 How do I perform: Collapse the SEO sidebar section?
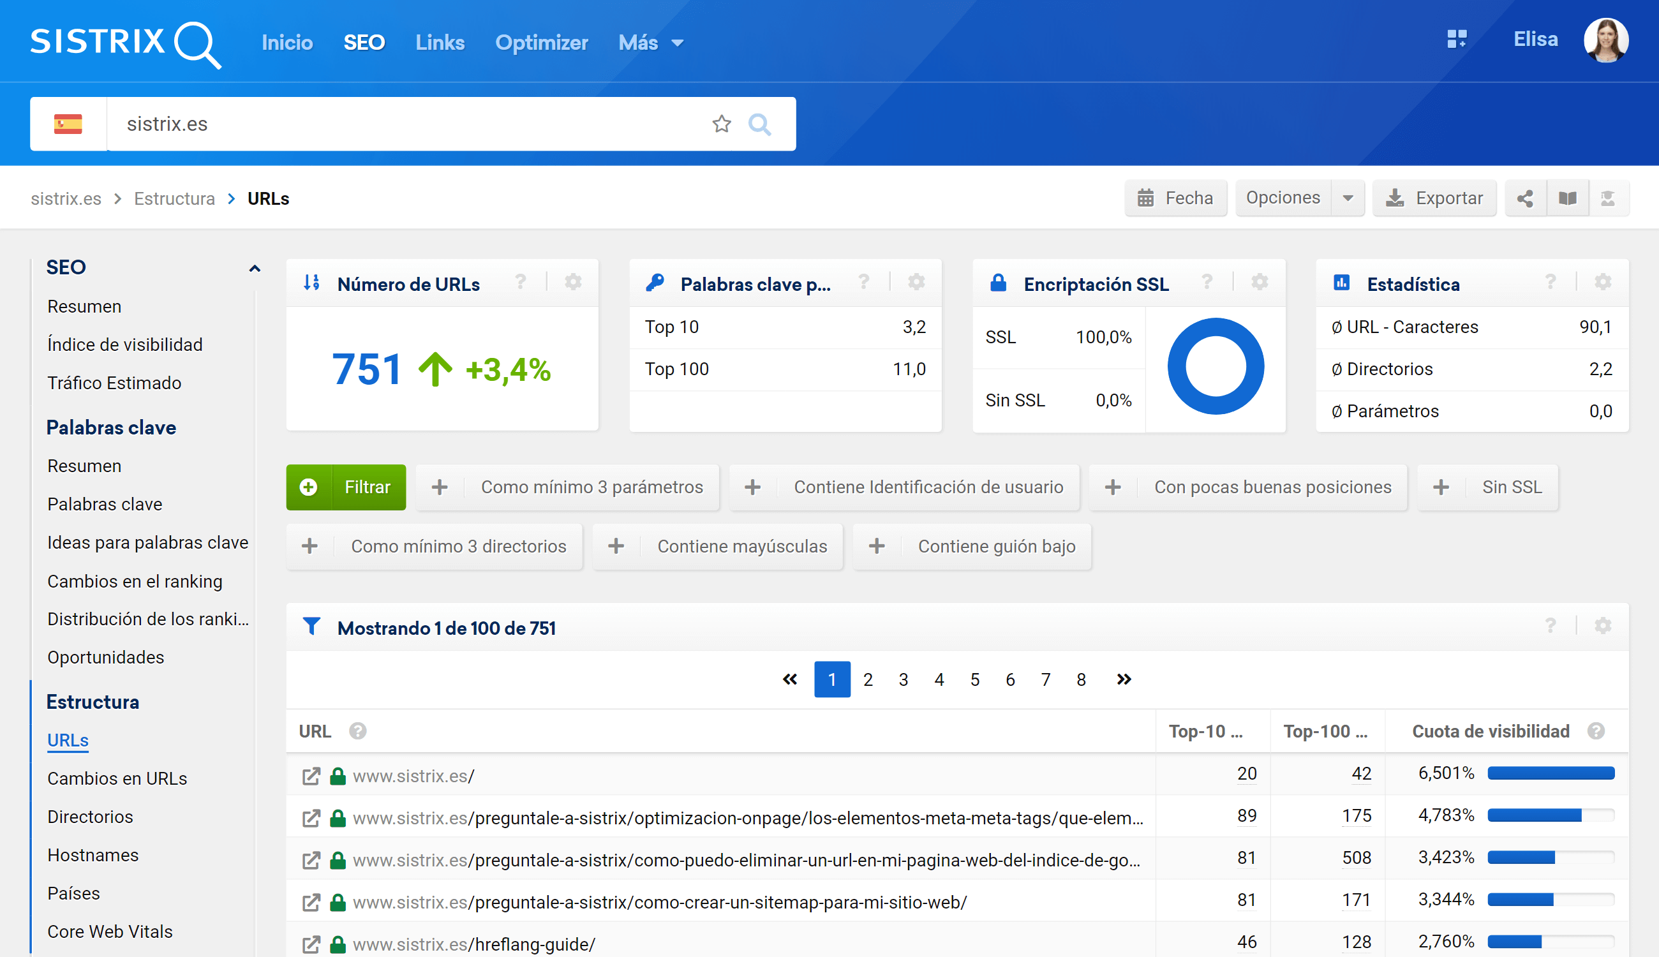point(255,268)
